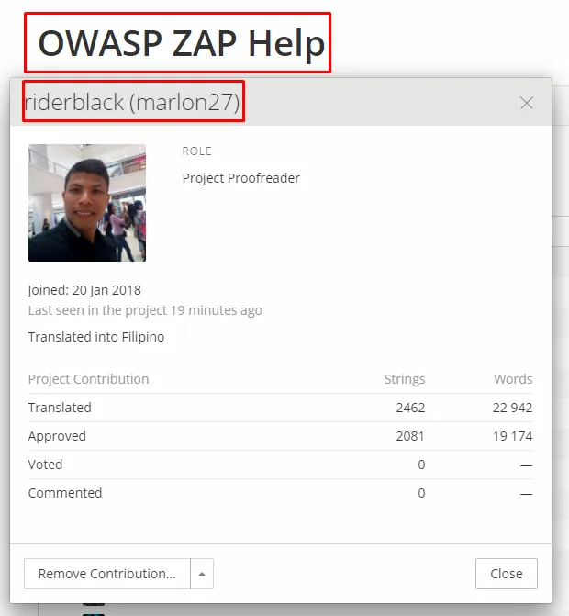Open the riderblack profile photo

click(87, 203)
